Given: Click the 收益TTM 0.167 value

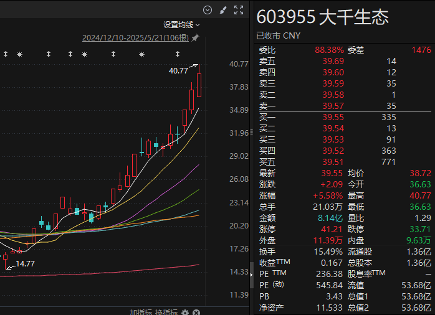Looking at the screenshot, I should point(332,263).
